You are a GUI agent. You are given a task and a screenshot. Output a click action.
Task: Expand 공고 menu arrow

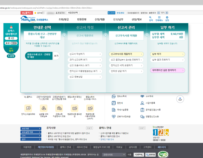click(40, 139)
